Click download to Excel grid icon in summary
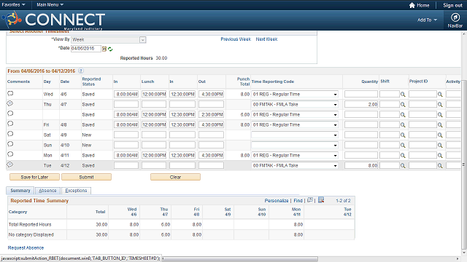The width and height of the screenshot is (467, 262). (321, 200)
